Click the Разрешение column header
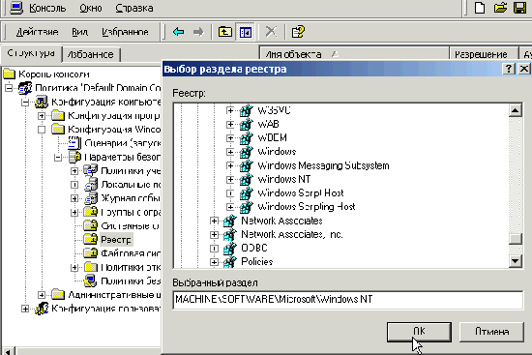532x355 pixels. click(484, 54)
